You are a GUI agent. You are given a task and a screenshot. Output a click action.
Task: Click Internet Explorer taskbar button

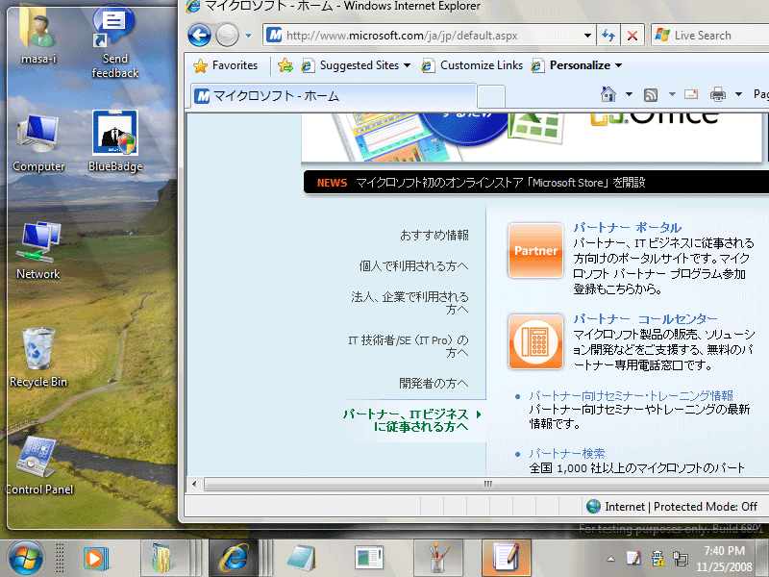pos(234,559)
